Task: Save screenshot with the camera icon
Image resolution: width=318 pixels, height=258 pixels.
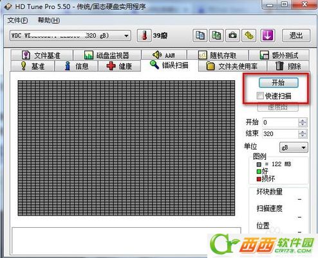Action: [232, 35]
